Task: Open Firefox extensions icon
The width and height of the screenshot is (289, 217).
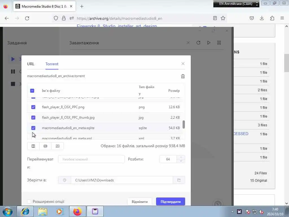Action: pyautogui.click(x=272, y=18)
